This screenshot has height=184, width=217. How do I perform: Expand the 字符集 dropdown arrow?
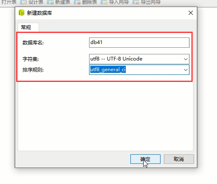[186, 59]
